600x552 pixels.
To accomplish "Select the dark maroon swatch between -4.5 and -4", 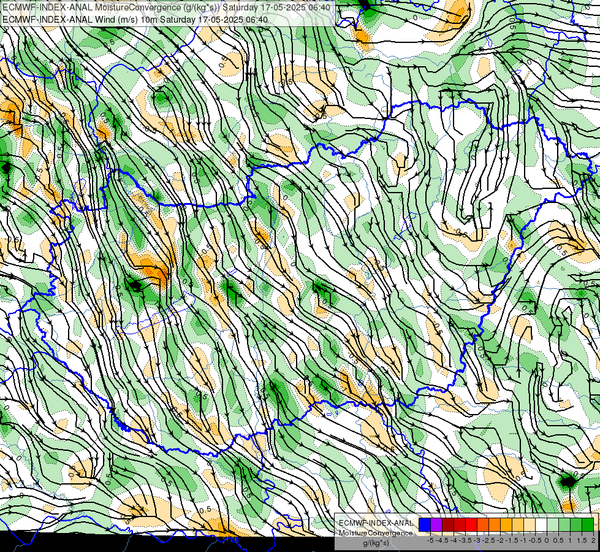I will tap(448, 525).
